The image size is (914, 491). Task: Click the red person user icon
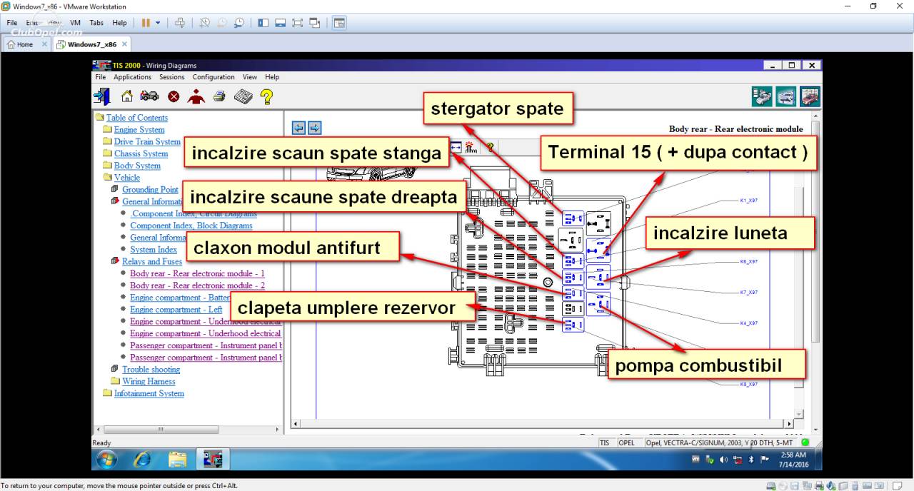pyautogui.click(x=196, y=96)
